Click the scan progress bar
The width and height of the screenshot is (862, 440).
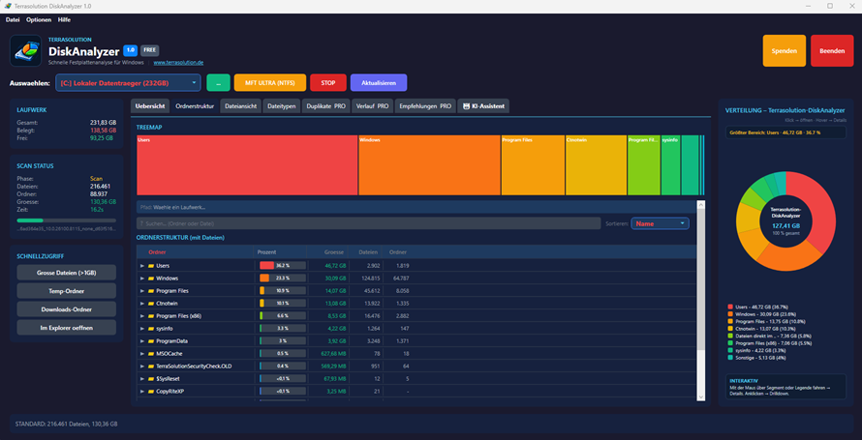(67, 220)
